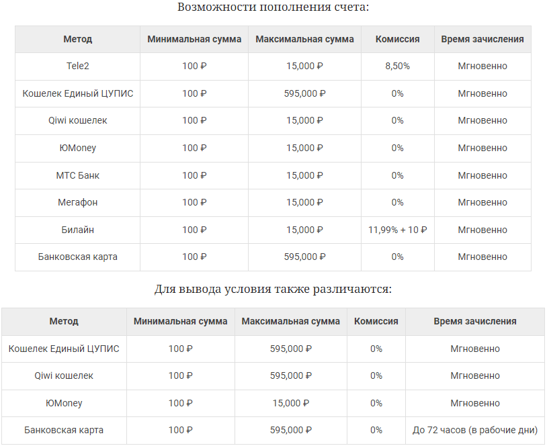Select the До 72 часов (в рабочие дни) cell
Image resolution: width=547 pixels, height=446 pixels.
[x=475, y=430]
